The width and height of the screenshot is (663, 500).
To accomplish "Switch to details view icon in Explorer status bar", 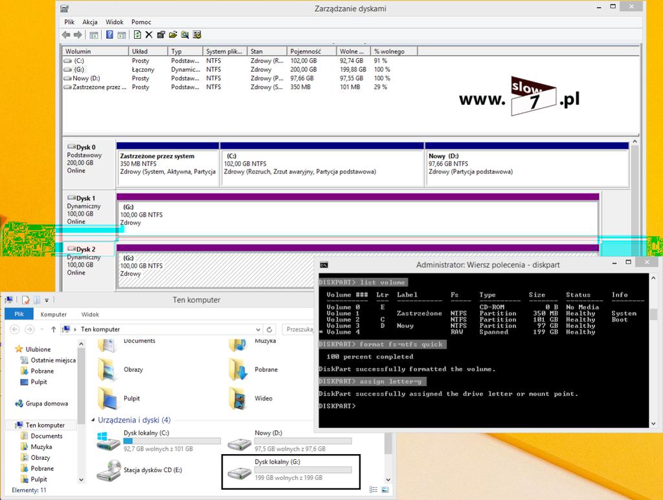I will click(x=374, y=490).
